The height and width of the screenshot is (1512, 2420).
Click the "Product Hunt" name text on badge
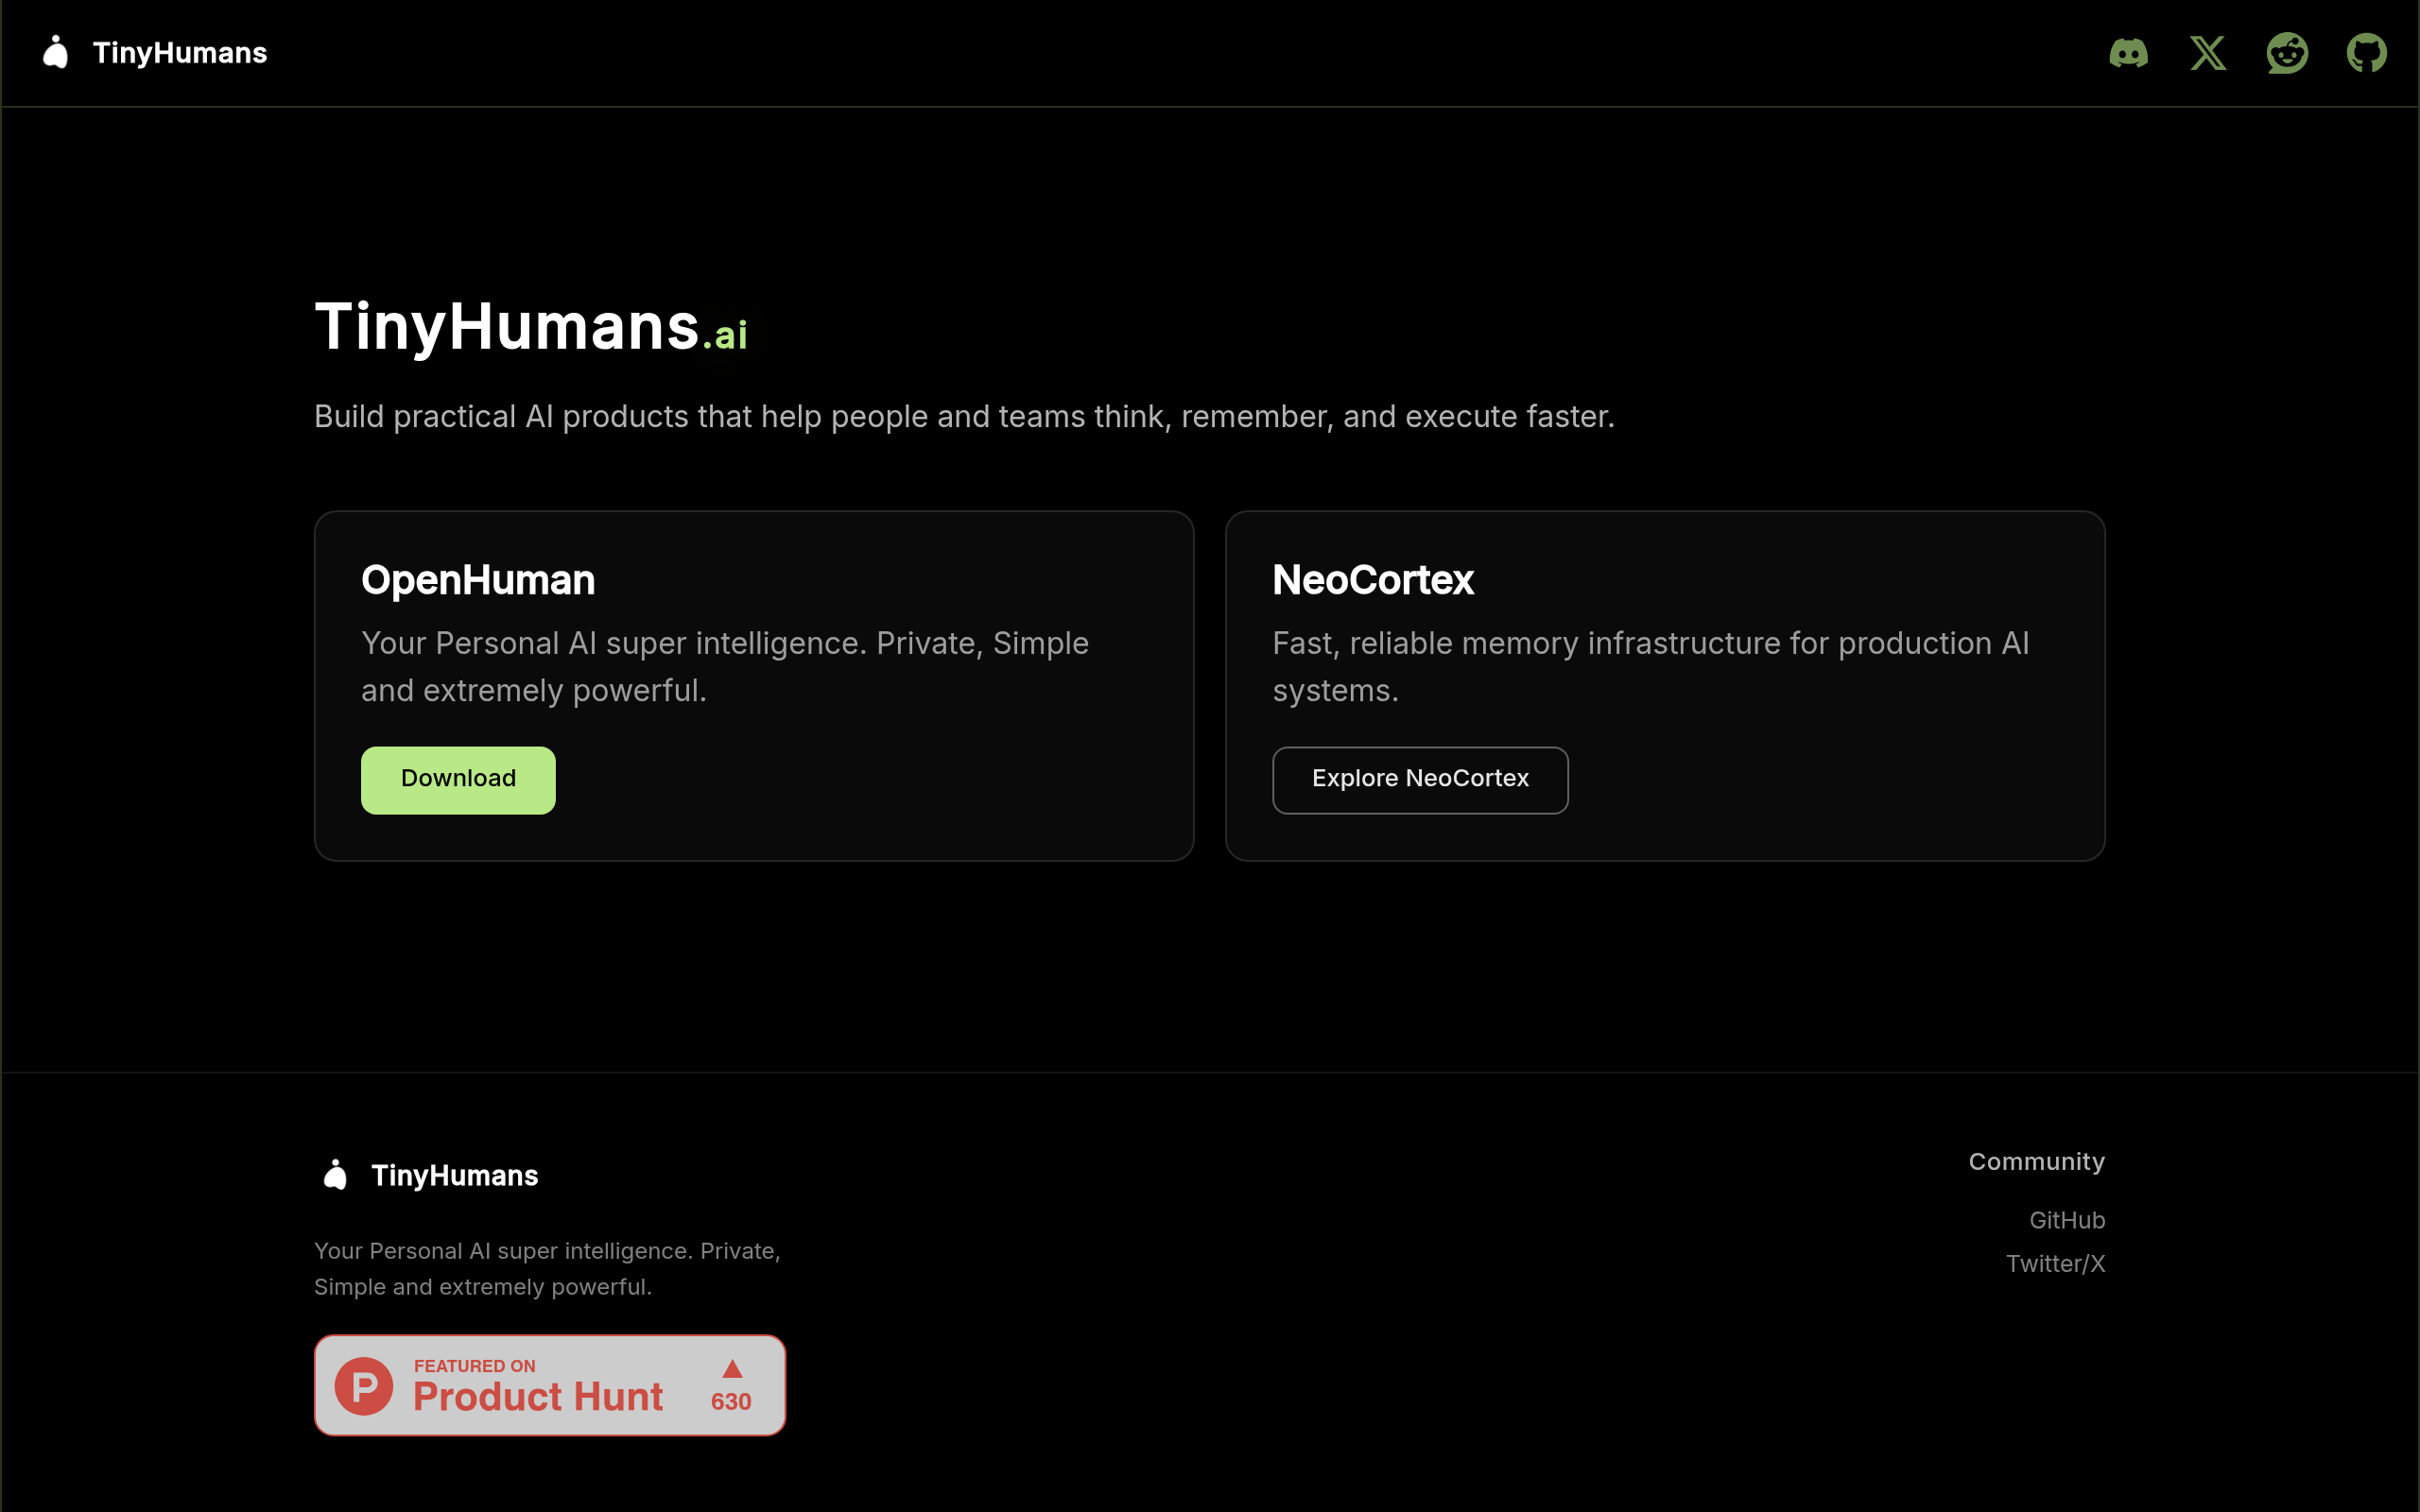tap(538, 1397)
